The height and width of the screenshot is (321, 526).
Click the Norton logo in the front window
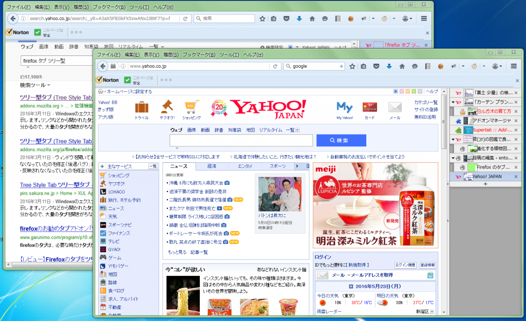click(107, 80)
